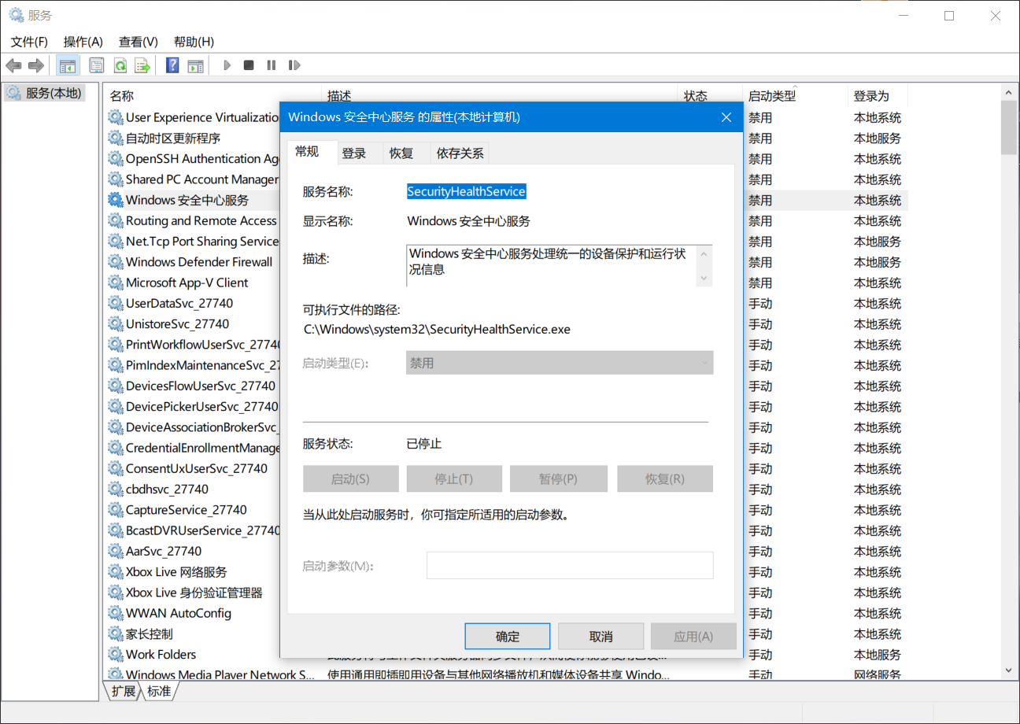Click gear icon beside Xbox Live 网络服务
Image resolution: width=1020 pixels, height=724 pixels.
[115, 571]
